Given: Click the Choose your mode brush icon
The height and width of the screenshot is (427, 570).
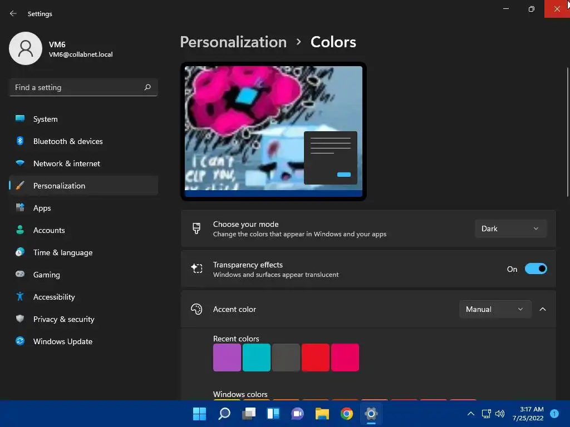Looking at the screenshot, I should click(x=196, y=229).
